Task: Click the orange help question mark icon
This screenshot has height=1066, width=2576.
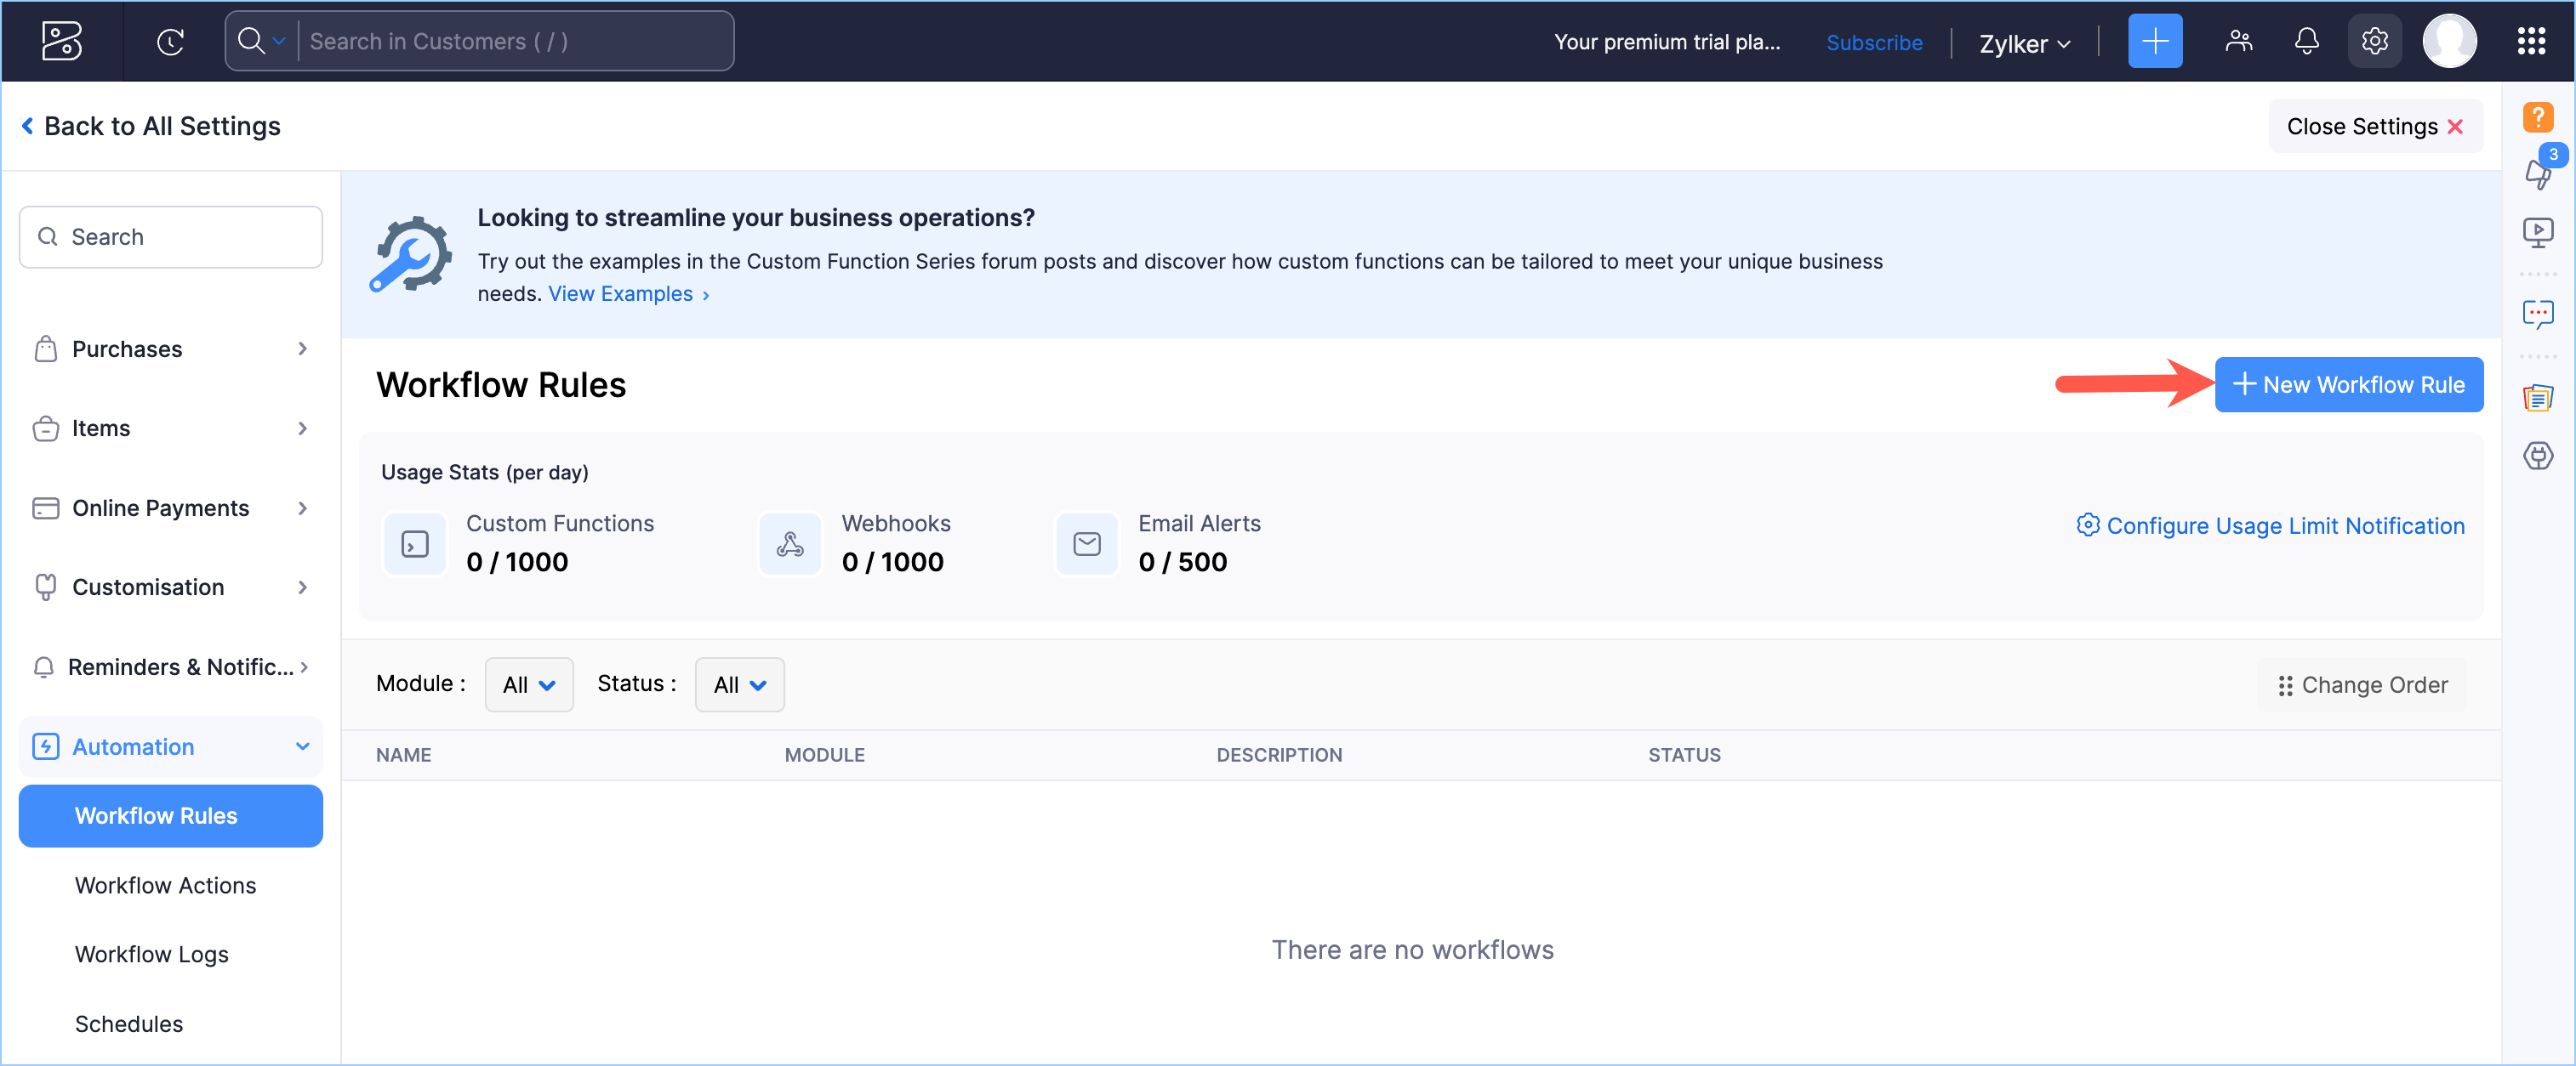Action: [x=2537, y=118]
